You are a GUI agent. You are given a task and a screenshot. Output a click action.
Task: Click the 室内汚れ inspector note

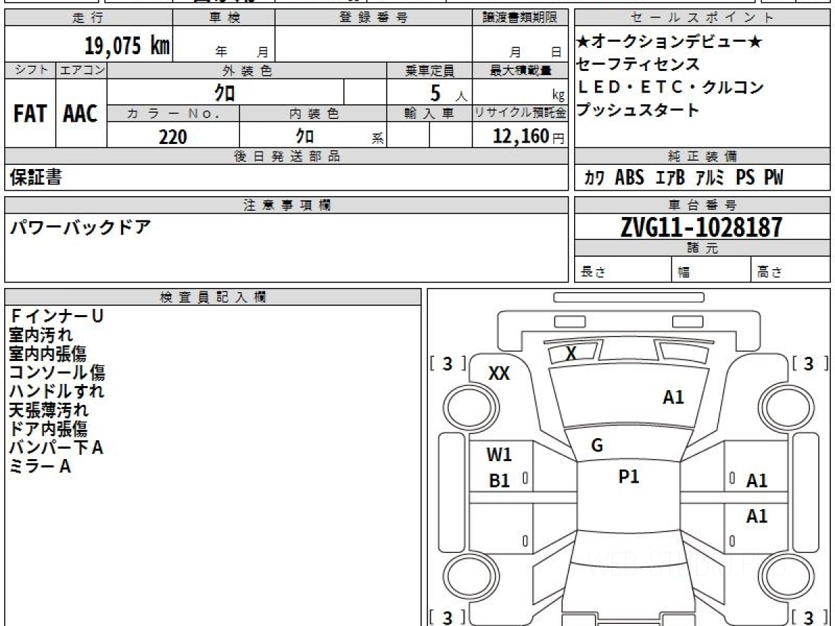[x=41, y=335]
